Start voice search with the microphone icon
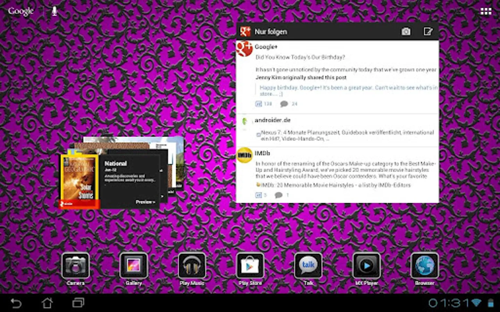500x312 pixels. pyautogui.click(x=54, y=11)
